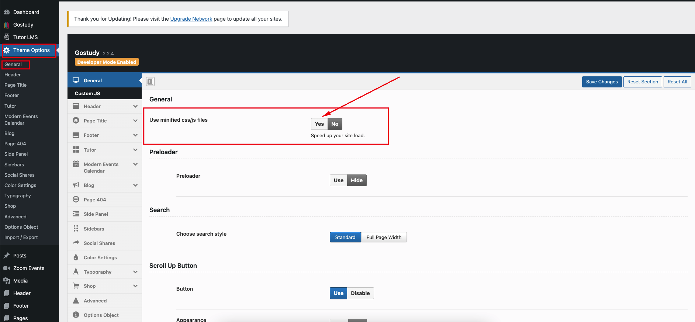Image resolution: width=695 pixels, height=322 pixels.
Task: Choose Standard search style
Action: pyautogui.click(x=345, y=237)
